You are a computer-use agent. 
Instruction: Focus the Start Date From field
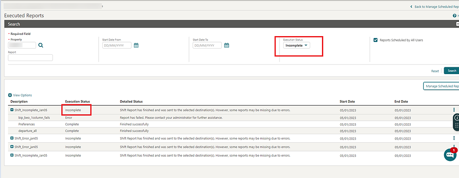[117, 46]
